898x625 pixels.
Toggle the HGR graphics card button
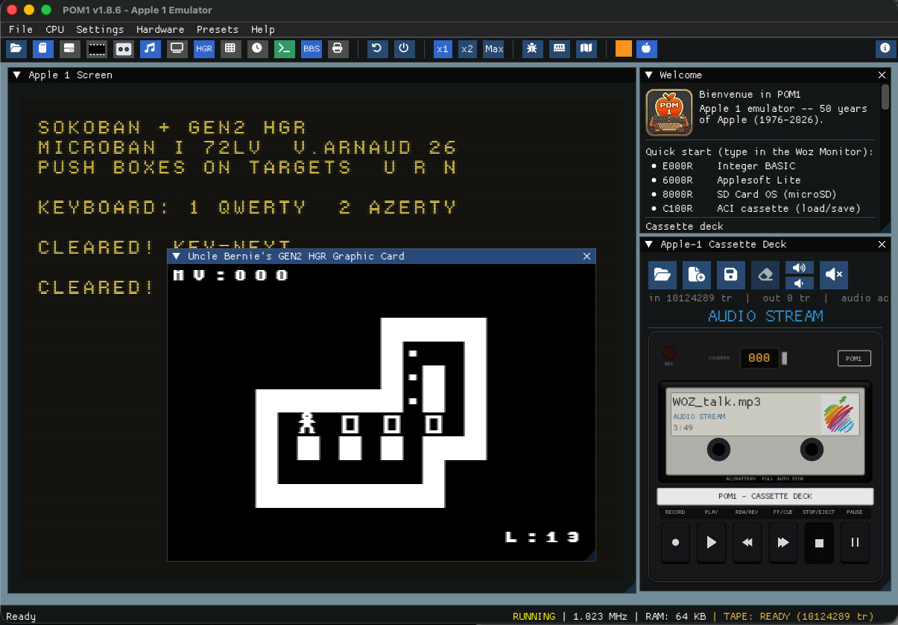point(204,48)
